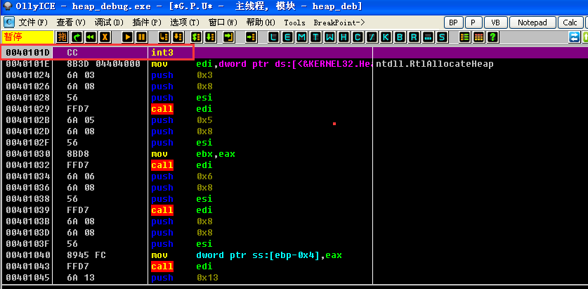Expand the BreakPoint-> menu
This screenshot has height=289, width=588.
[339, 23]
